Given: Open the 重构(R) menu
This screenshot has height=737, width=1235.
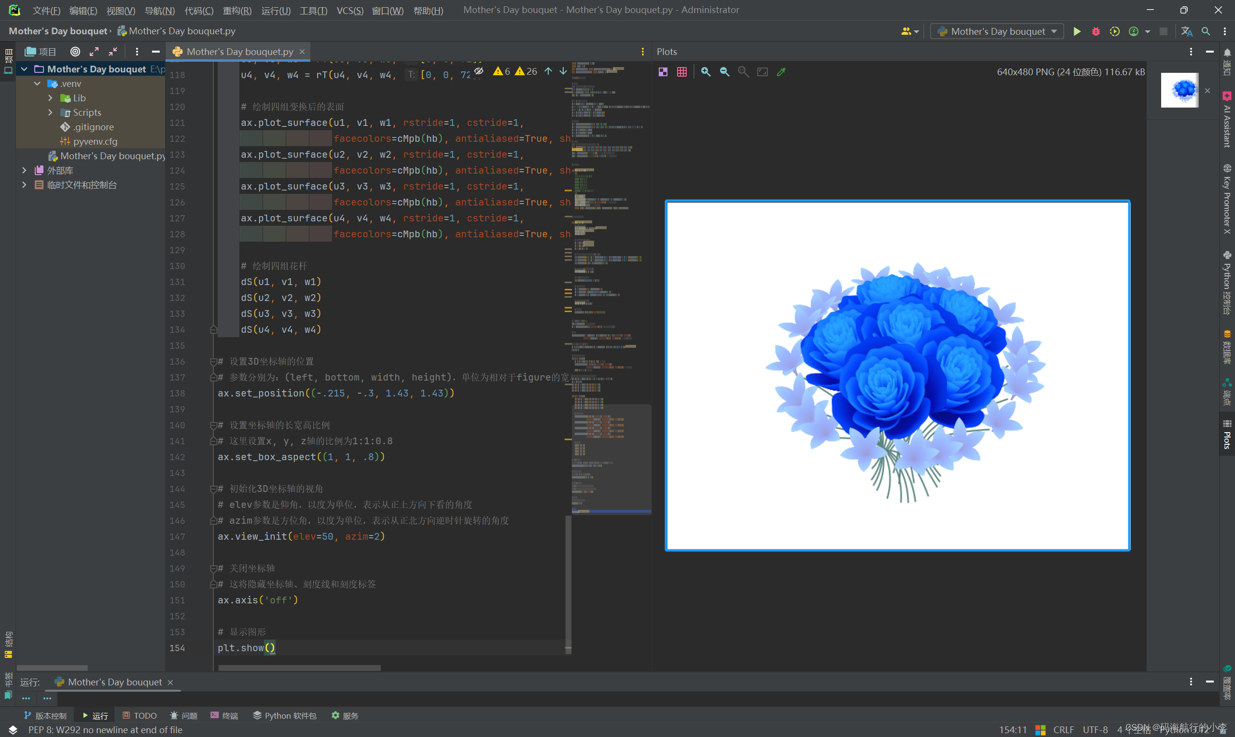Looking at the screenshot, I should pyautogui.click(x=237, y=11).
